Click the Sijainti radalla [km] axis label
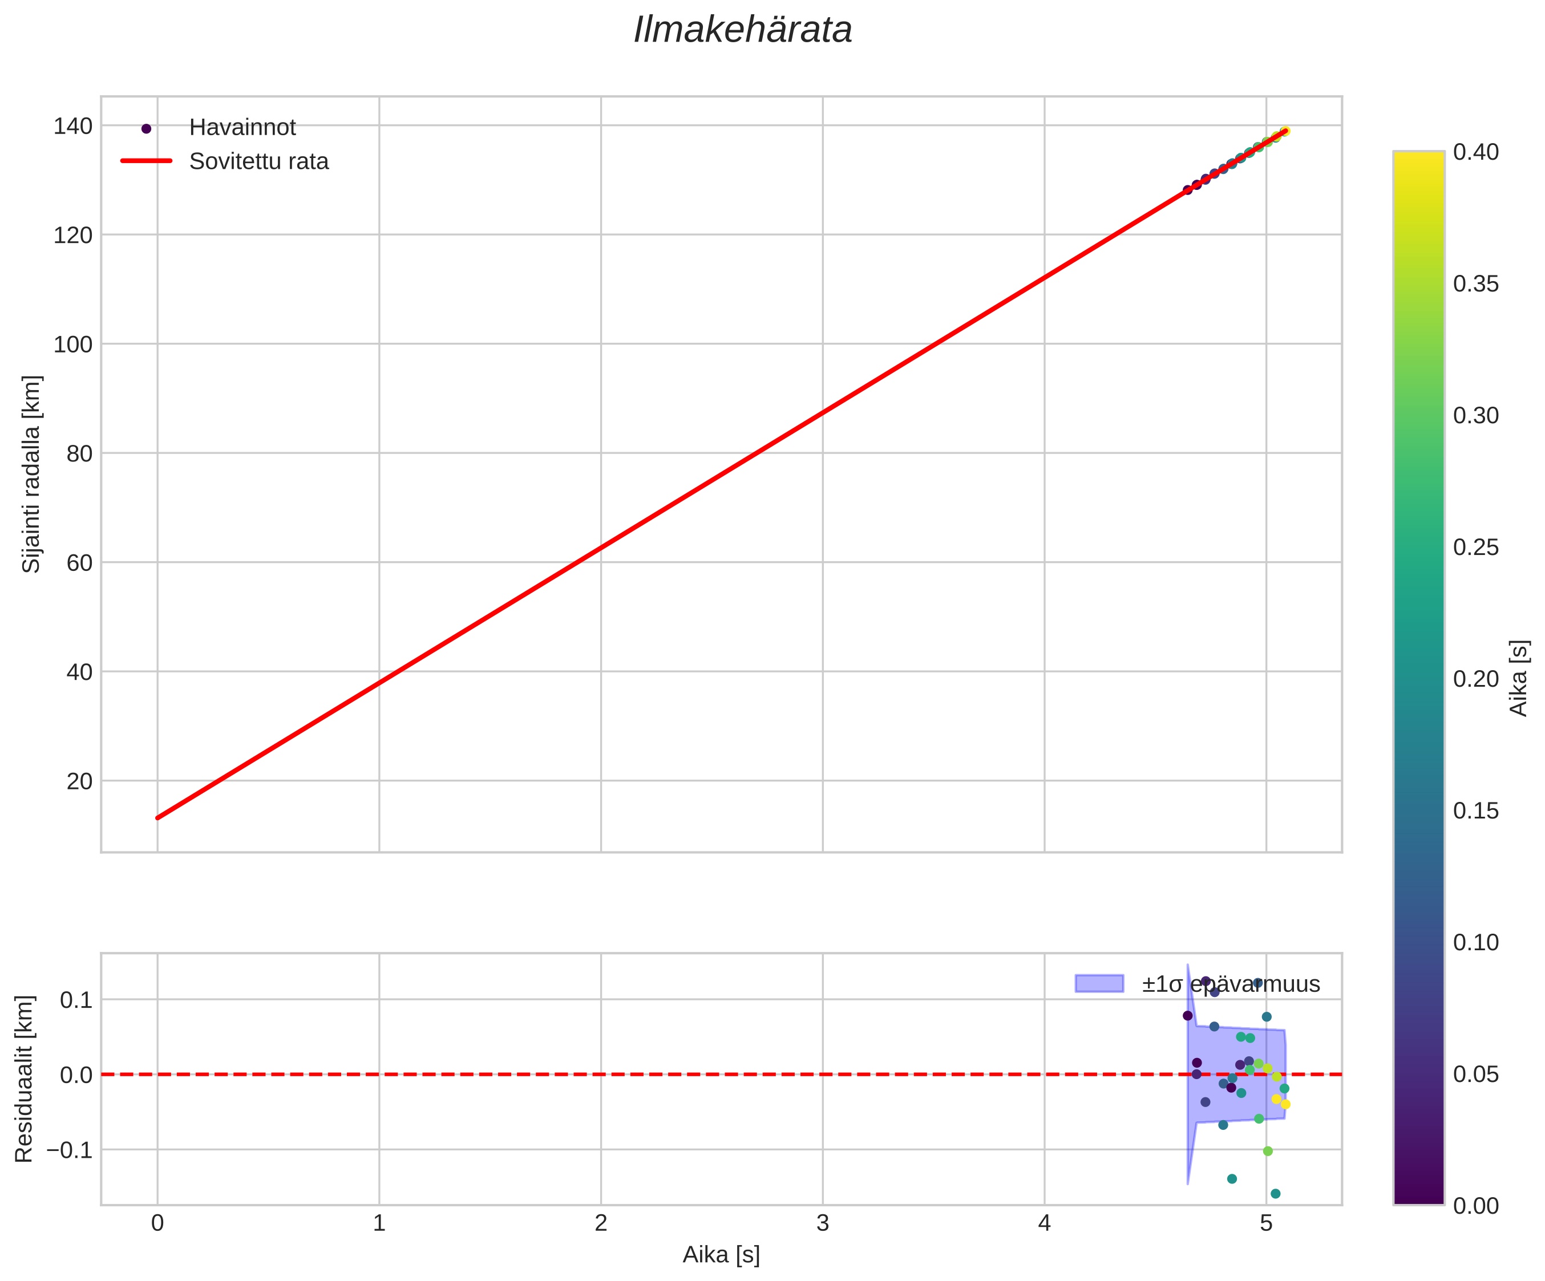 [31, 475]
